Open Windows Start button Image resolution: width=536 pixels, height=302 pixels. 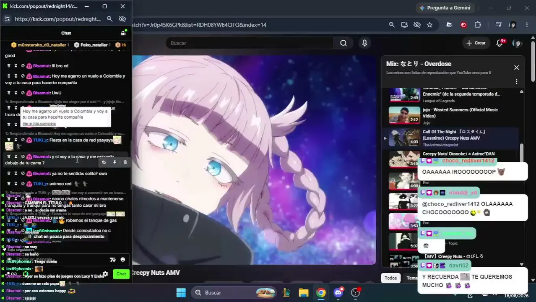181,292
